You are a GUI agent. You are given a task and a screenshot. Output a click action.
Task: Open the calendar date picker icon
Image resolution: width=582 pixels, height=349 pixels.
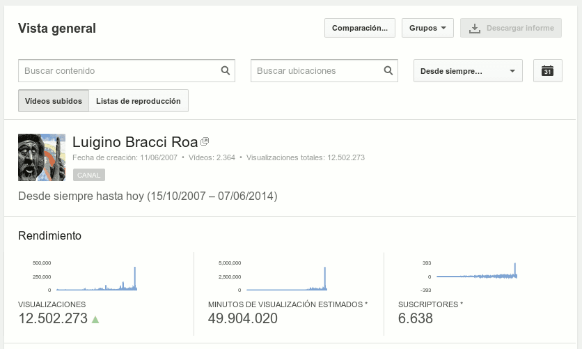547,70
